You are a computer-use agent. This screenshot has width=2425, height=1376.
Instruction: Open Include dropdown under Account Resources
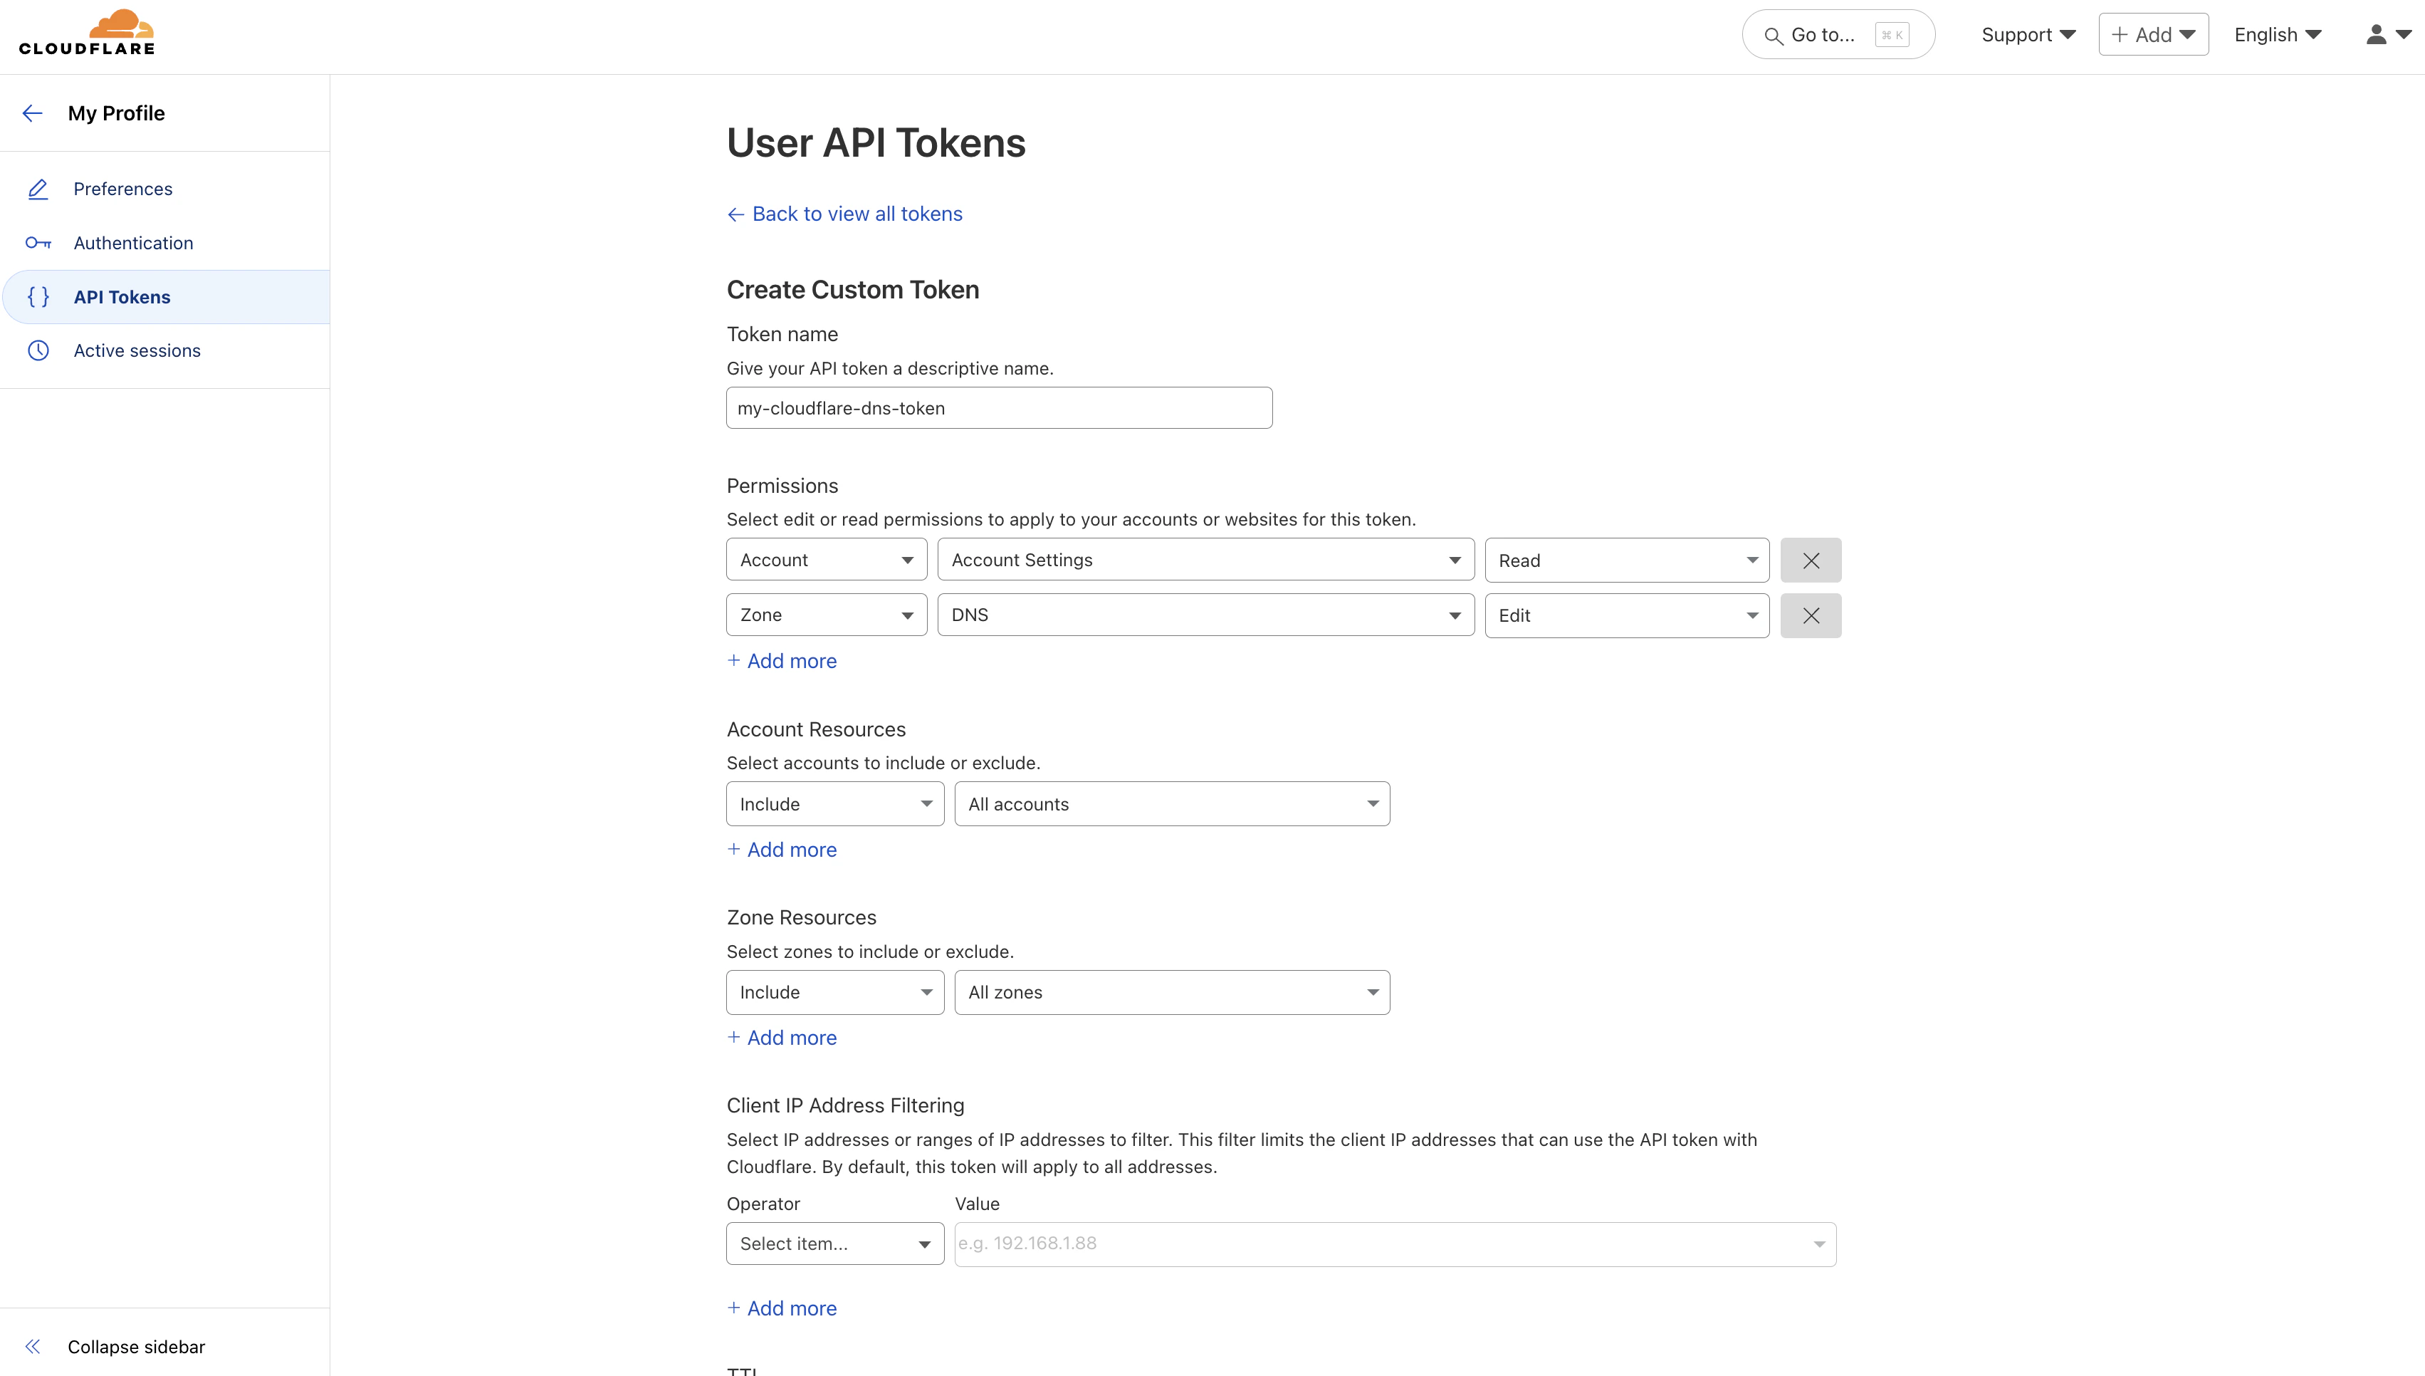[835, 803]
